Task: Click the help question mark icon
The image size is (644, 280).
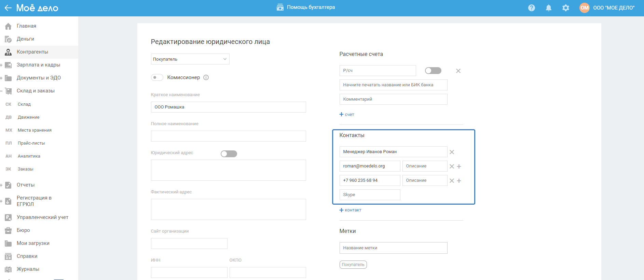Action: click(531, 8)
